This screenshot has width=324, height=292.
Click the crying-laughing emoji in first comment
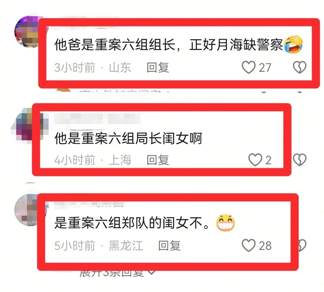point(293,44)
